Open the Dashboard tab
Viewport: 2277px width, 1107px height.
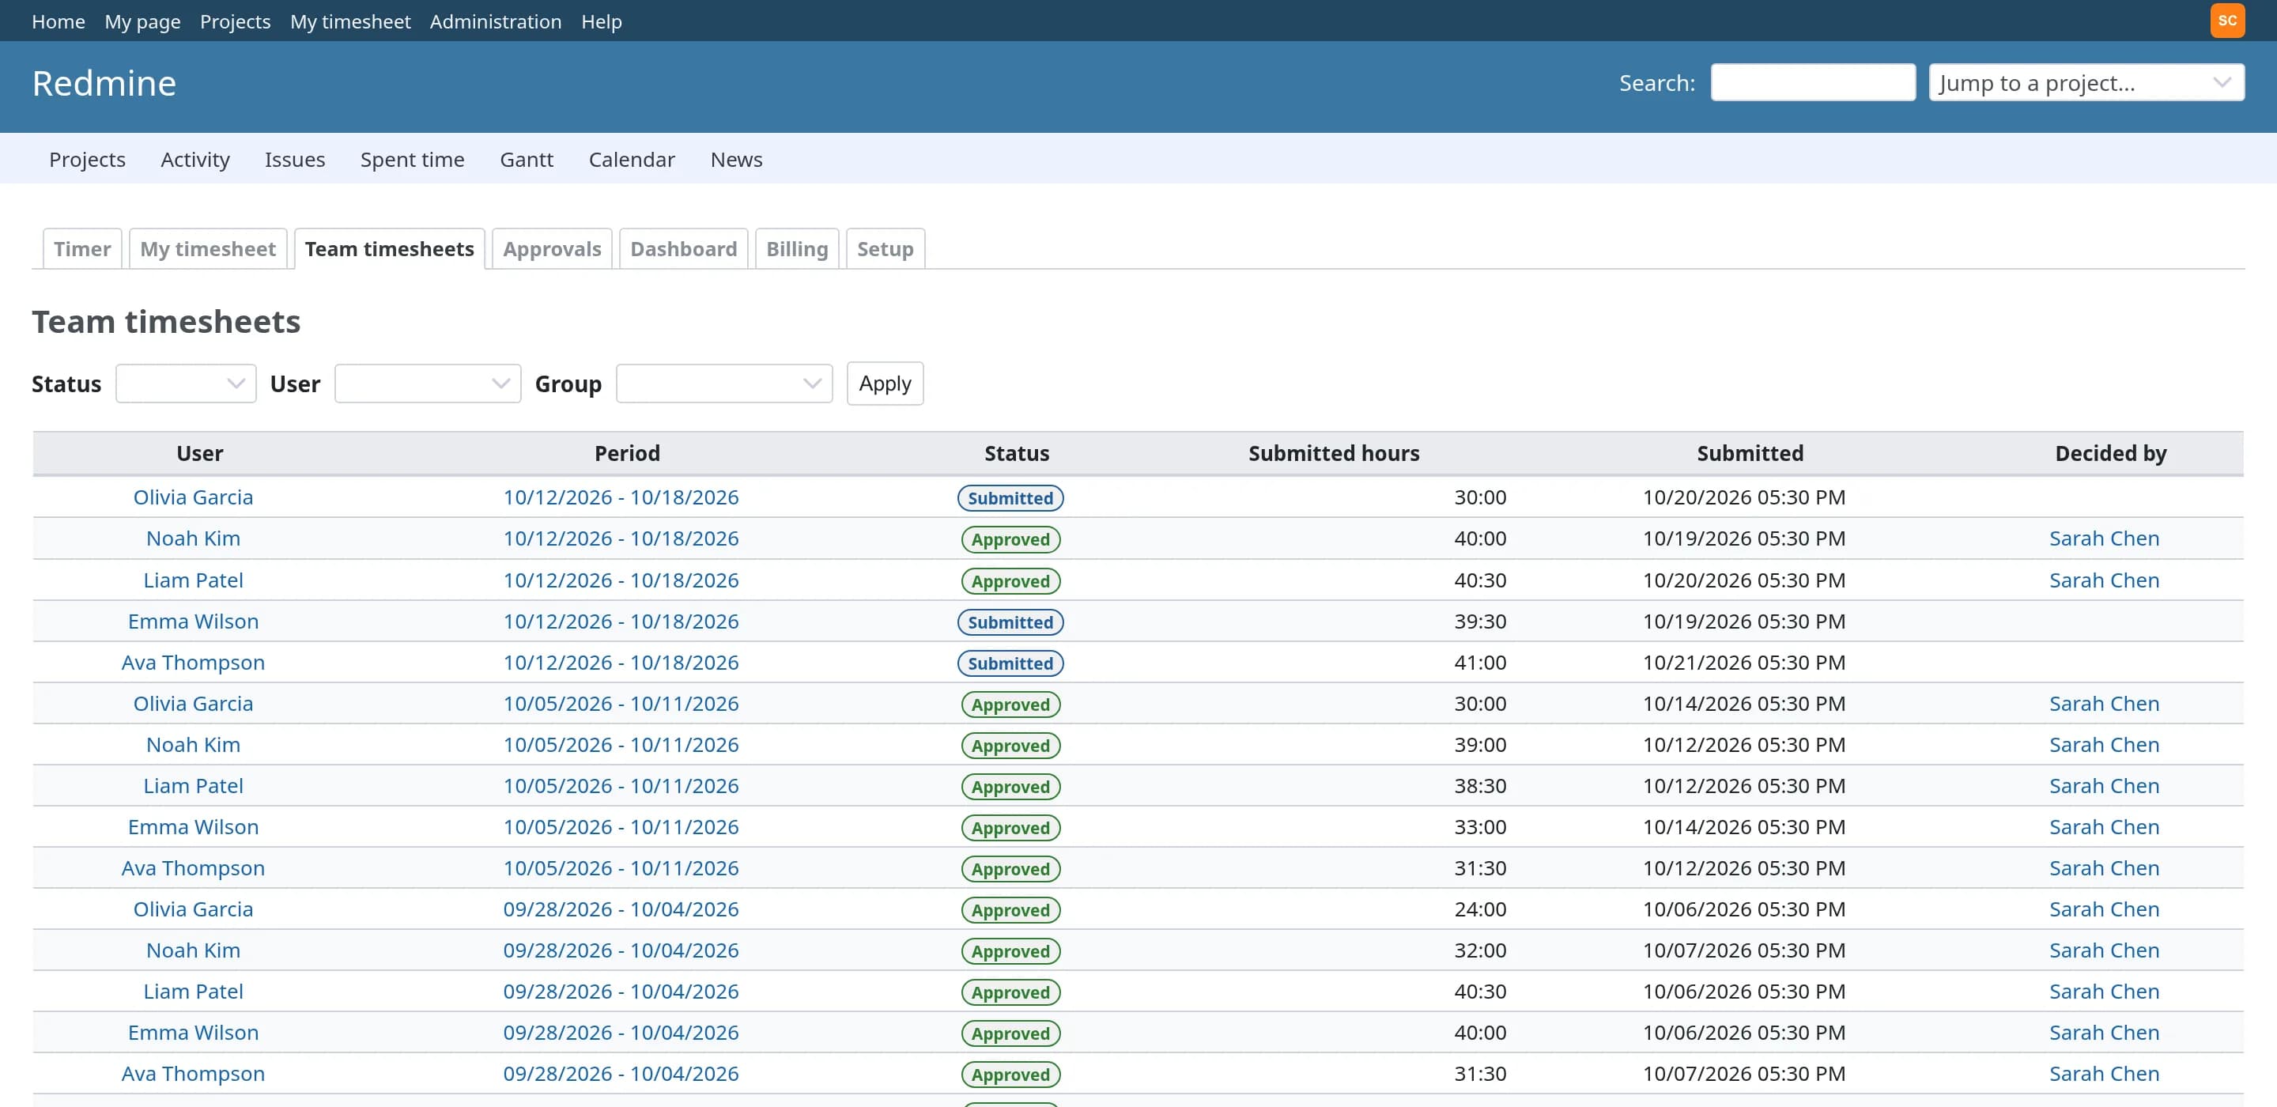click(x=683, y=249)
